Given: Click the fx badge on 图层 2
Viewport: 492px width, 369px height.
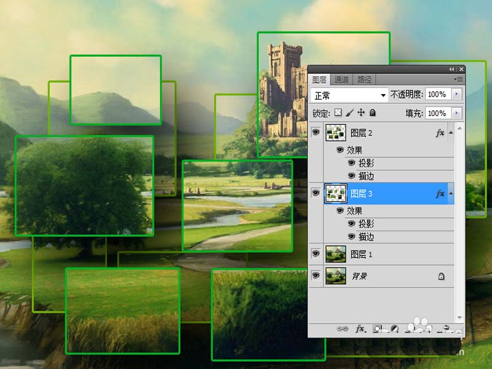Looking at the screenshot, I should [x=440, y=133].
